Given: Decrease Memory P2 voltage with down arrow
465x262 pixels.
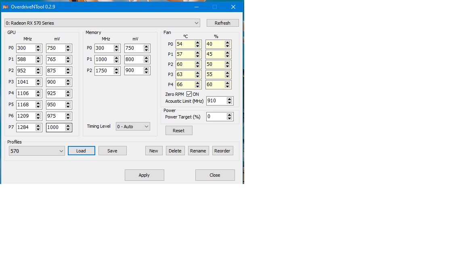Looking at the screenshot, I should [146, 72].
